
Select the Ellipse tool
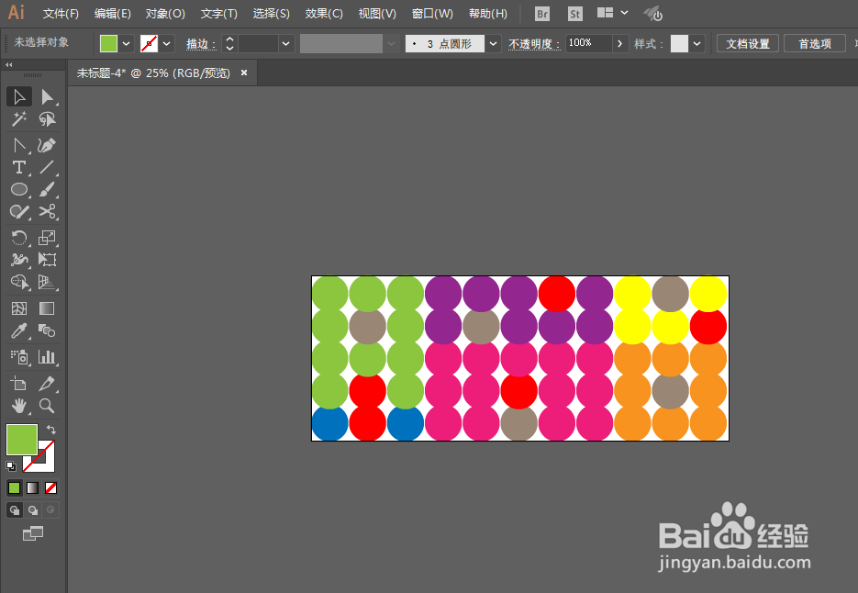coord(19,189)
